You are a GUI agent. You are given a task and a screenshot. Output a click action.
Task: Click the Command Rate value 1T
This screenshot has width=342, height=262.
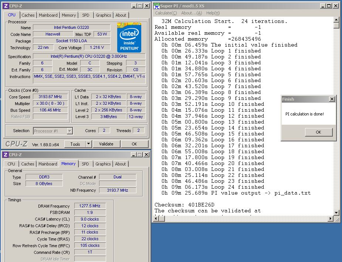tap(90, 252)
